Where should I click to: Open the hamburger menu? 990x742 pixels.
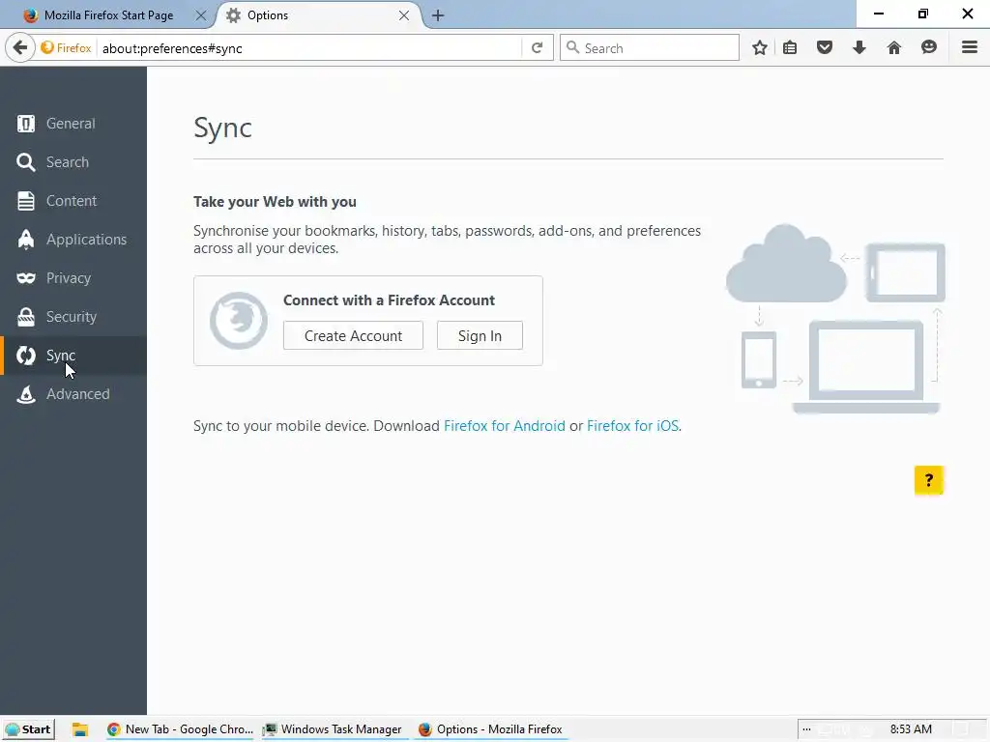pos(970,48)
